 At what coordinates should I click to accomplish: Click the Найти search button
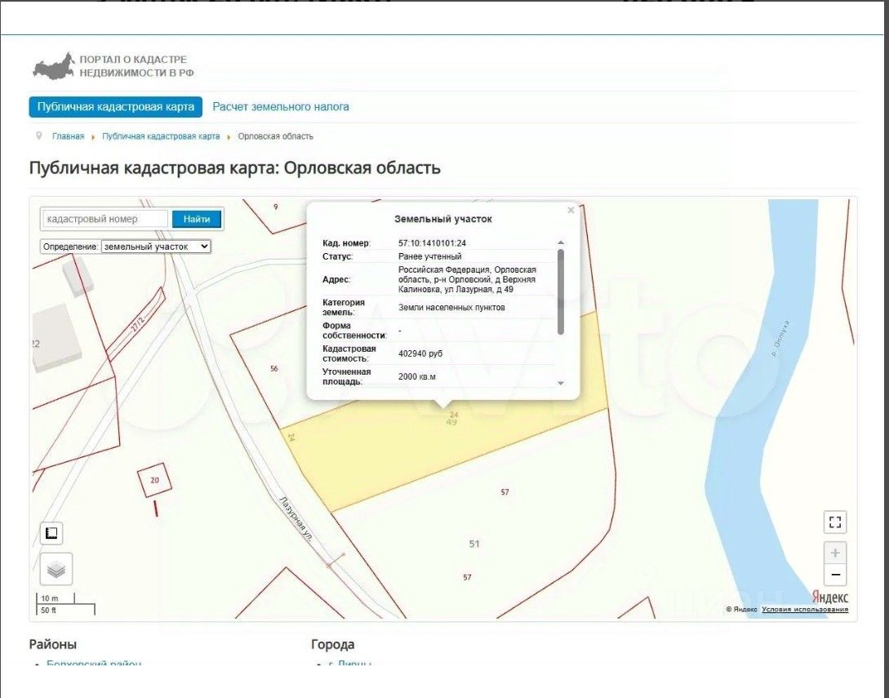pos(197,219)
